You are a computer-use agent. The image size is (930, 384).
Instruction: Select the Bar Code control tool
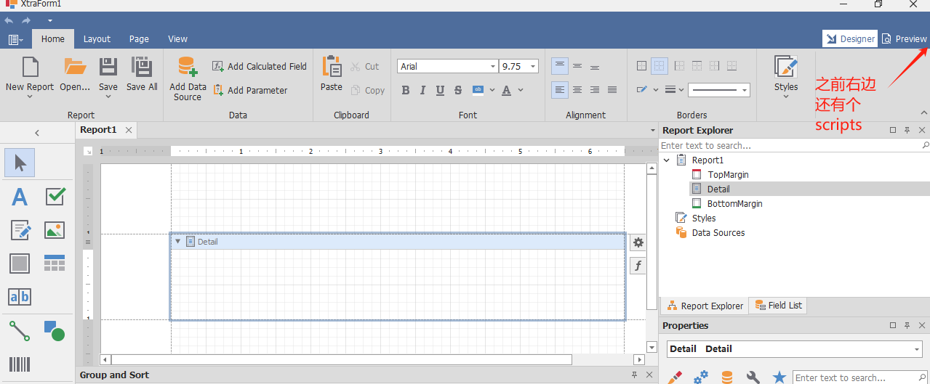(x=20, y=364)
